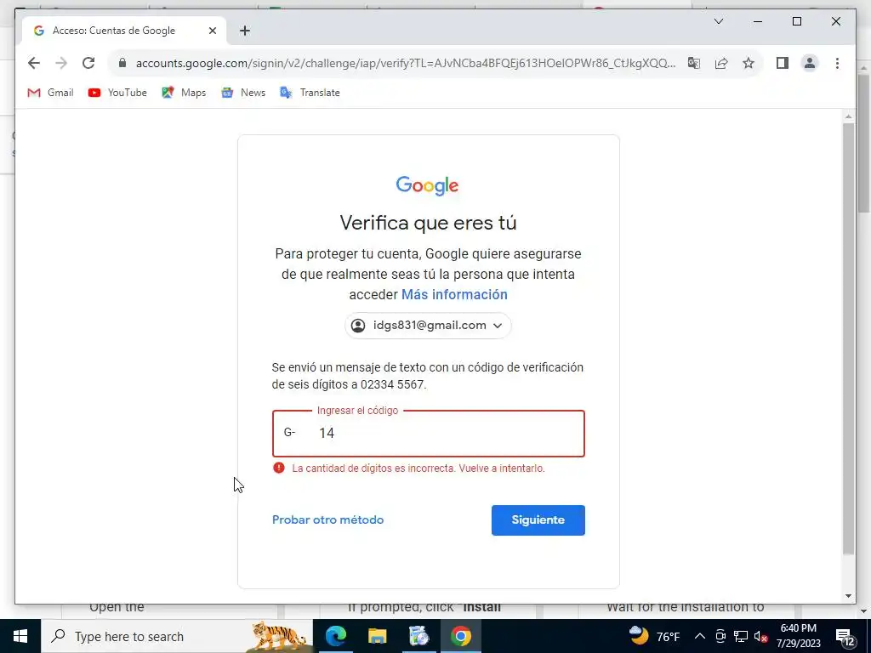
Task: Open the side panel icon
Action: tap(783, 63)
